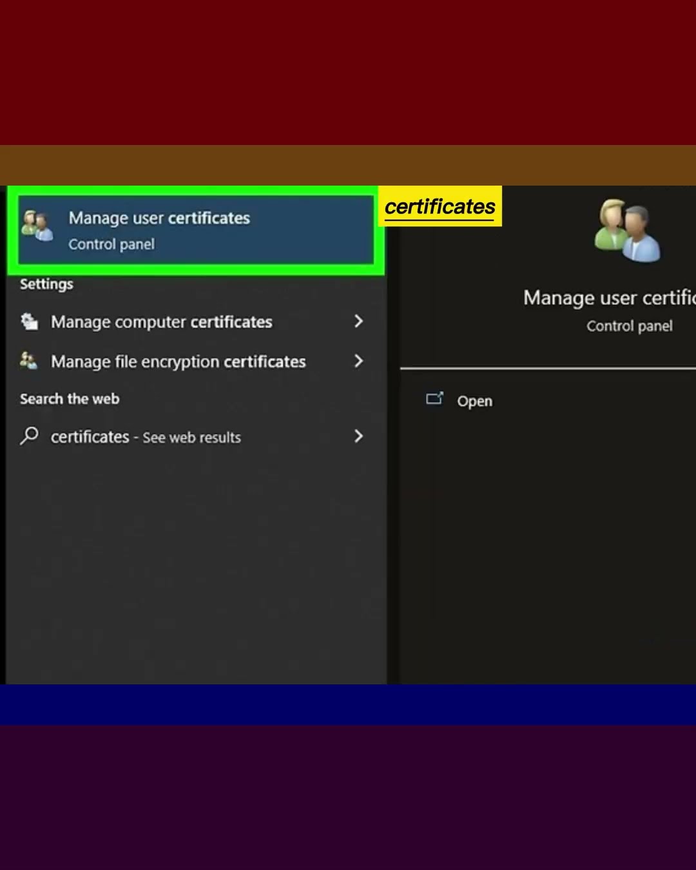
Task: Click the Open window icon in preview pane
Action: [435, 399]
